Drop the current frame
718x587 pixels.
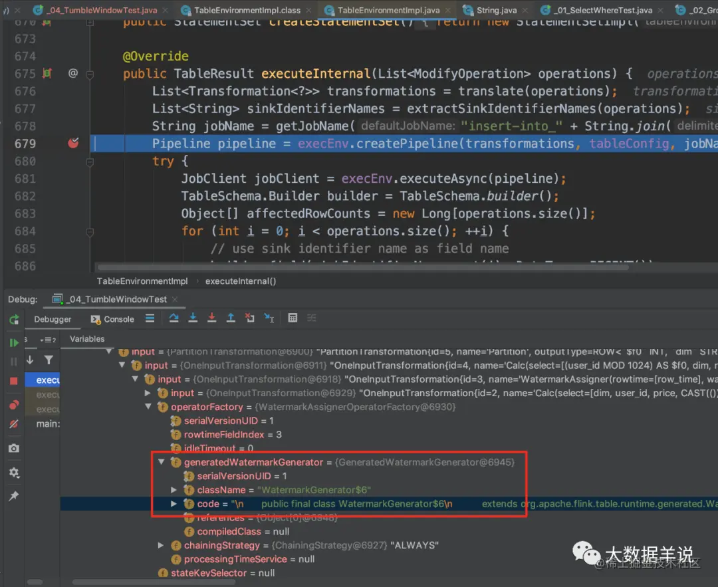[249, 318]
